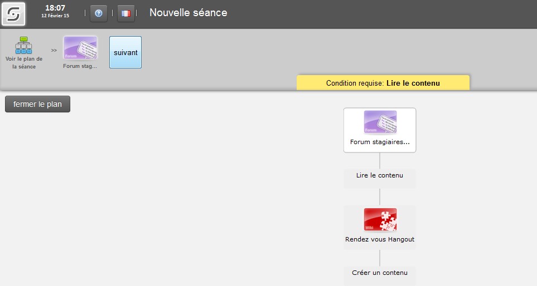This screenshot has width=537, height=286.
Task: Click the purple Forum icon in the plan node
Action: [x=380, y=122]
